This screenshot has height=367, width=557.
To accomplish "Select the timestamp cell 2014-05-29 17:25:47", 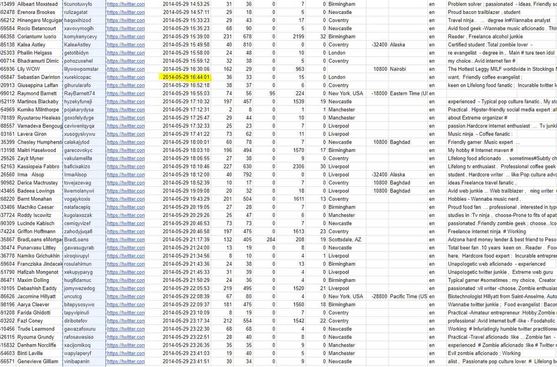I will pyautogui.click(x=186, y=118).
